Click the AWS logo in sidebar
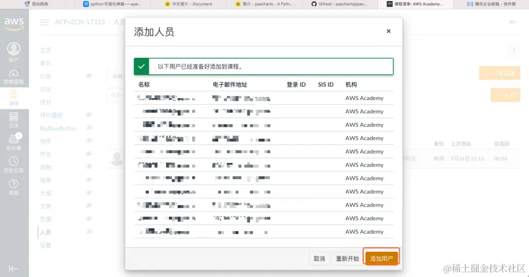529x277 pixels. coord(14,24)
